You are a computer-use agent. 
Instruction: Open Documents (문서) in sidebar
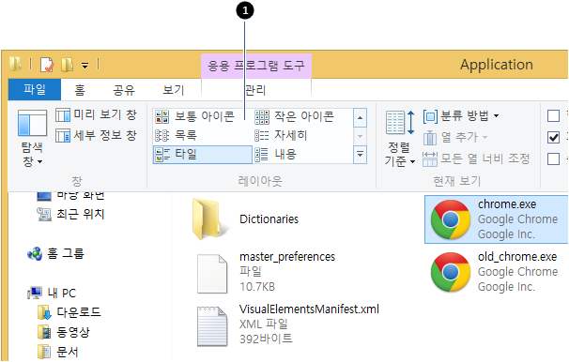[x=68, y=352]
